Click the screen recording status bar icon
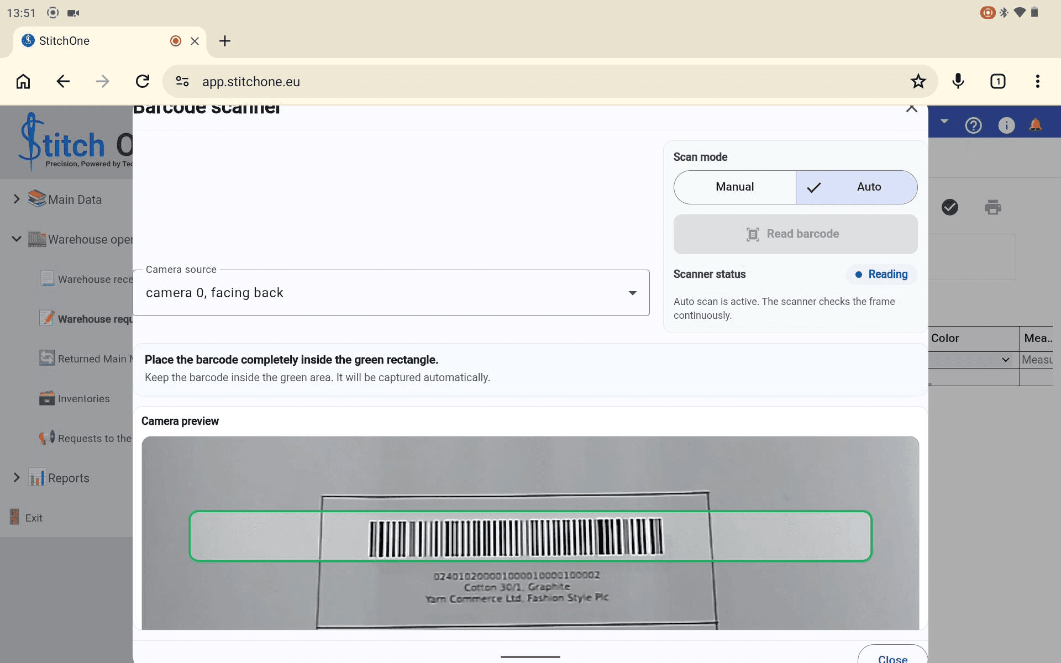The width and height of the screenshot is (1061, 663). tap(52, 12)
